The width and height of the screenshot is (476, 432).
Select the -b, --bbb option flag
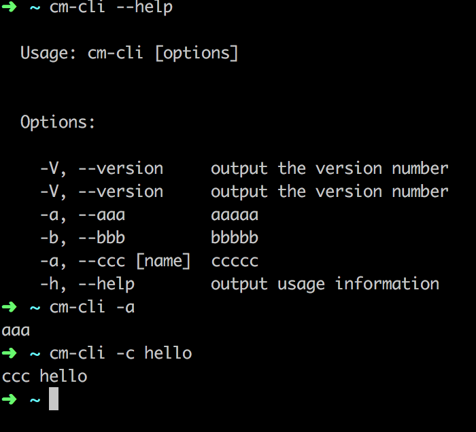tap(82, 238)
